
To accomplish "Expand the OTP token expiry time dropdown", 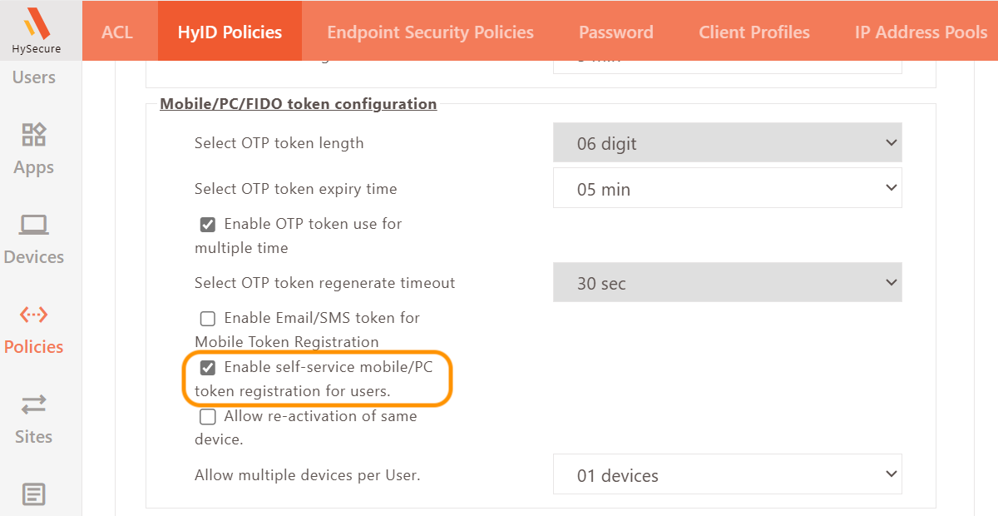I will pos(727,189).
